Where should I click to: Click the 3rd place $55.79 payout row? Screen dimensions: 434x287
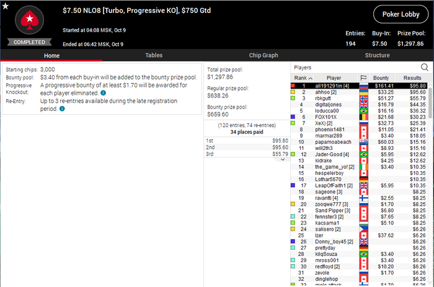[247, 154]
